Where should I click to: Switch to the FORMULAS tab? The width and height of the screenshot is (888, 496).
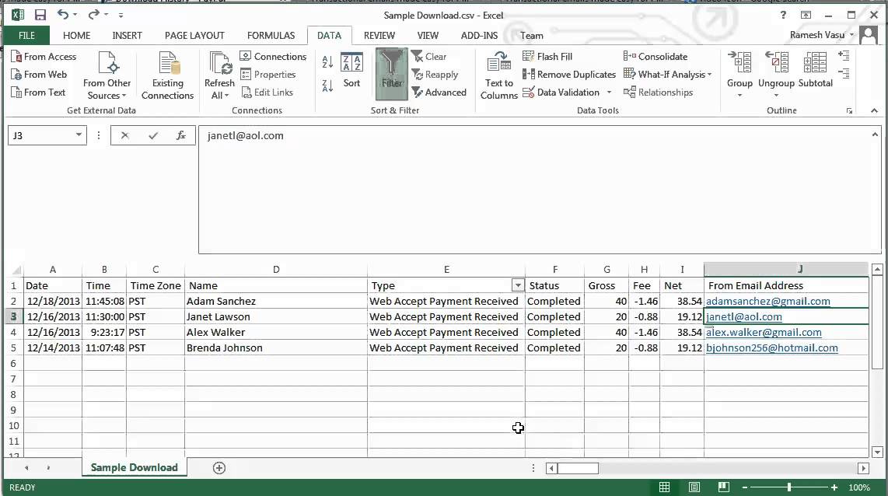[271, 35]
